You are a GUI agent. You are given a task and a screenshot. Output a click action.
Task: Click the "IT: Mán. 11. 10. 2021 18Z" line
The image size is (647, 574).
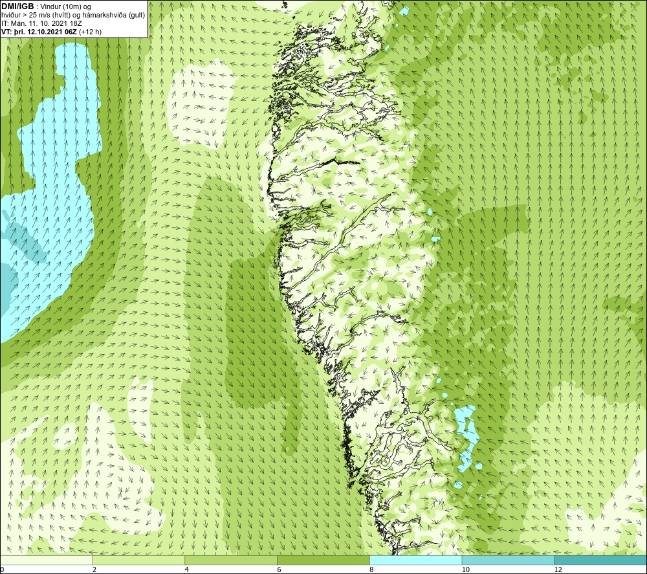pos(41,23)
